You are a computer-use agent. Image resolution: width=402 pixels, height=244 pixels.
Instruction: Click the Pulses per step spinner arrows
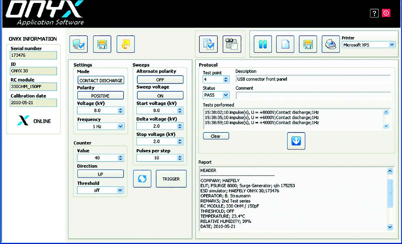pos(180,158)
